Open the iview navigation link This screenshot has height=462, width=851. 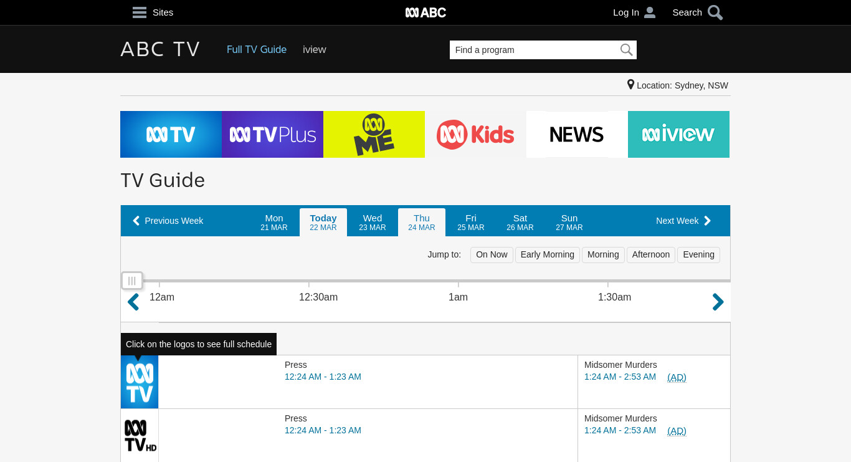(x=315, y=49)
